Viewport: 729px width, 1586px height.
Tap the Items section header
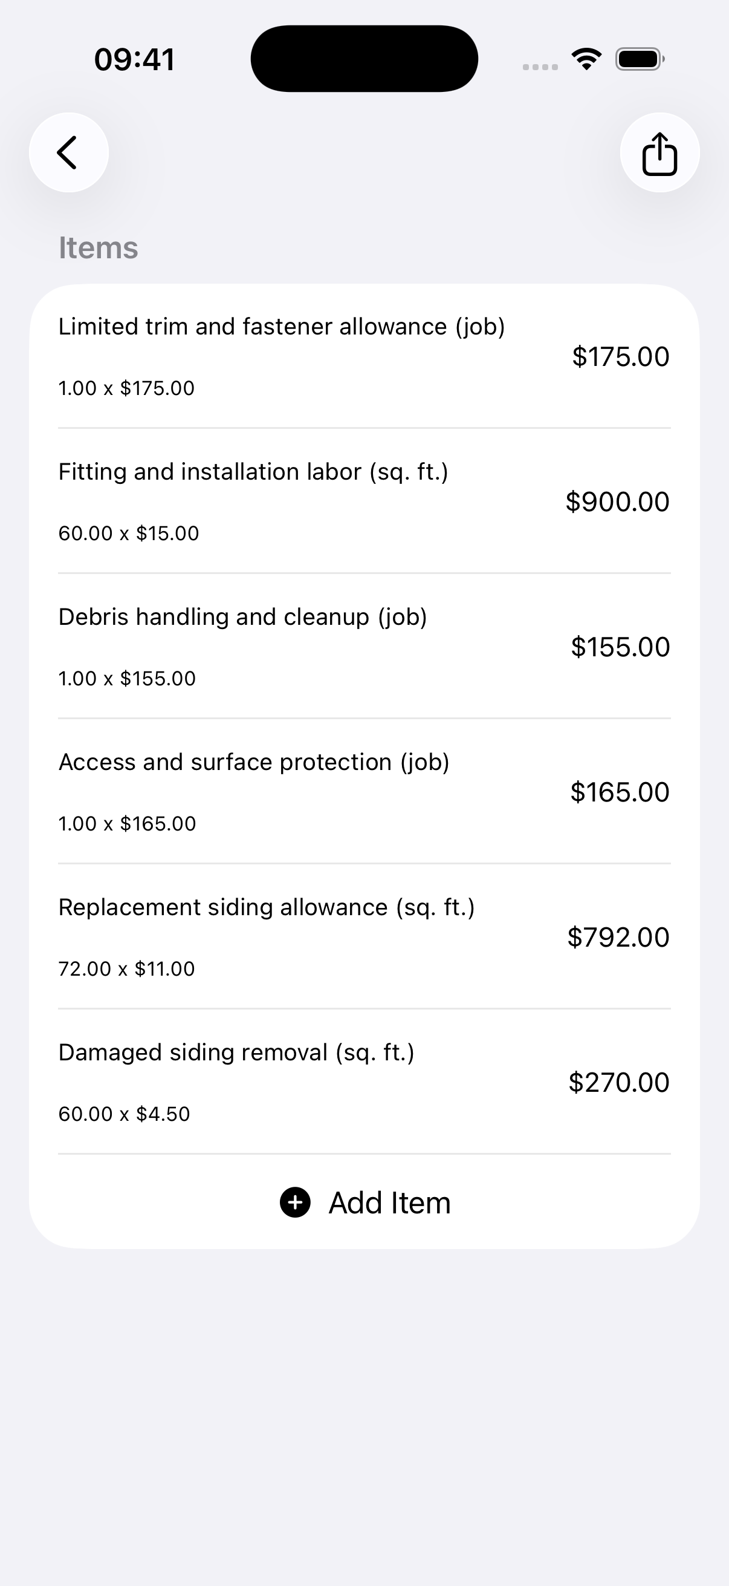click(99, 247)
